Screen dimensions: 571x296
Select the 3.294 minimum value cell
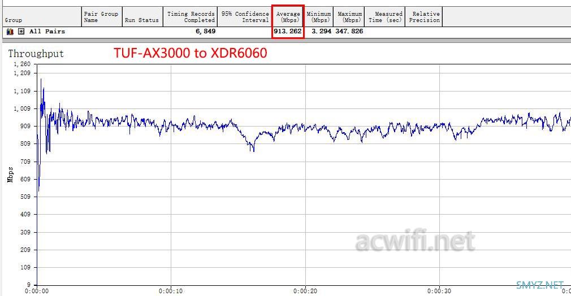(321, 31)
